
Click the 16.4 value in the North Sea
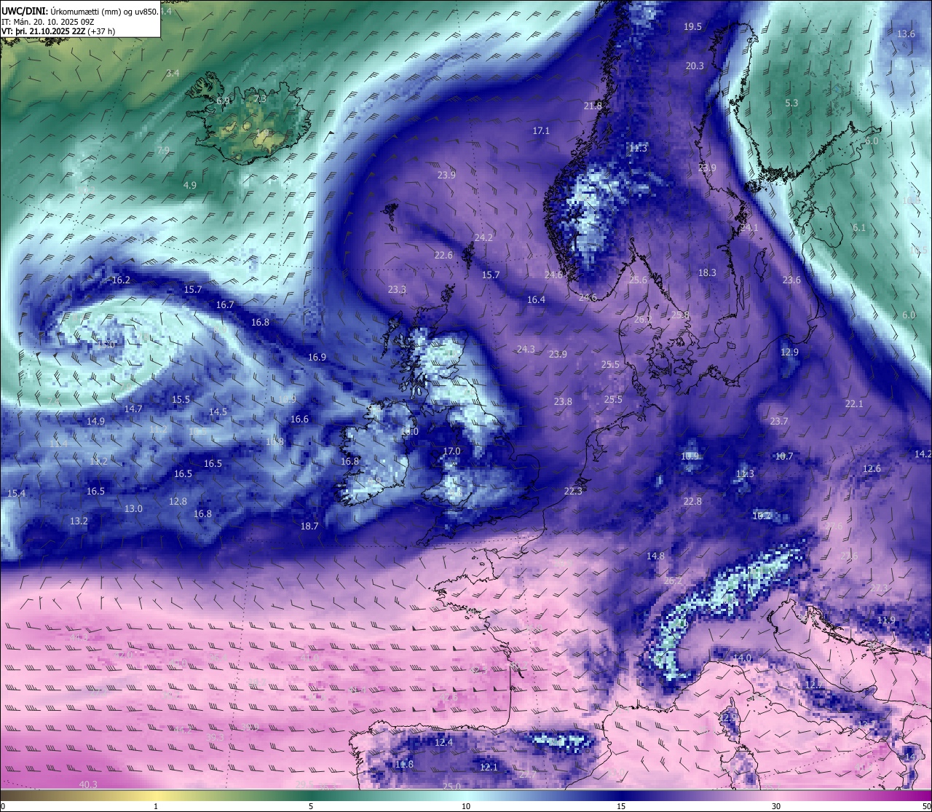coord(536,299)
